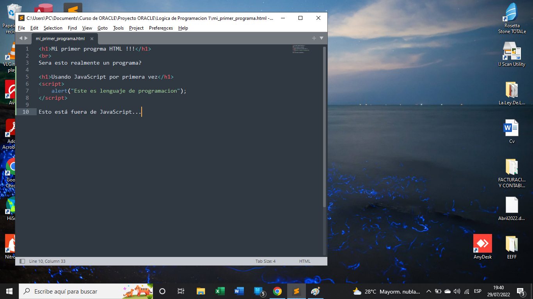Click the opening script tag on line 6
Screen dimensions: 533x299
tap(52, 84)
